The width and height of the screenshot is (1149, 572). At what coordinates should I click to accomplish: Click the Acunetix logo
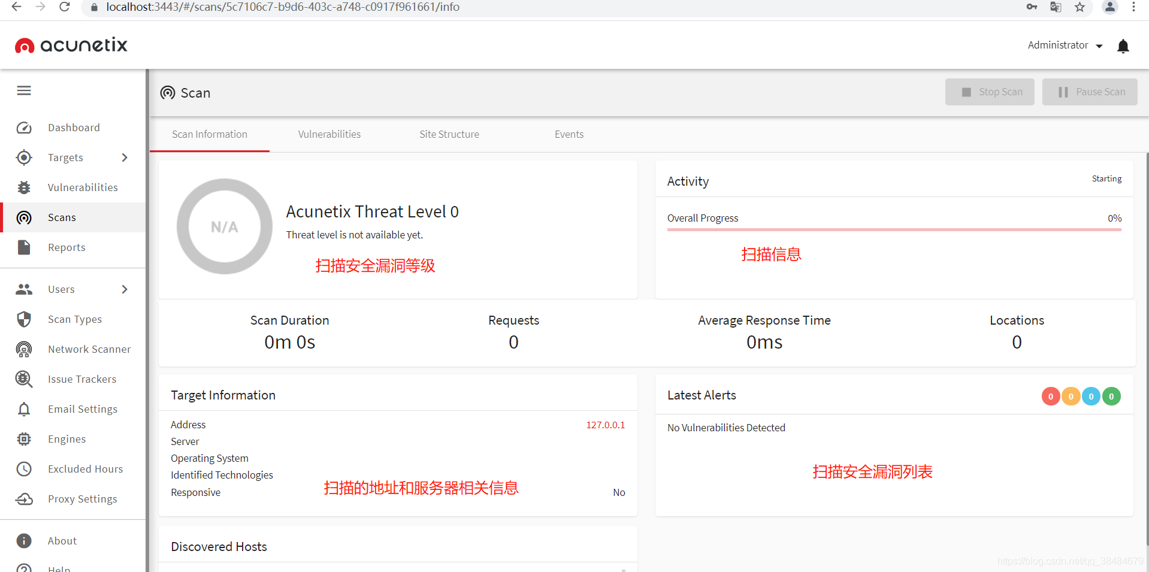[71, 45]
